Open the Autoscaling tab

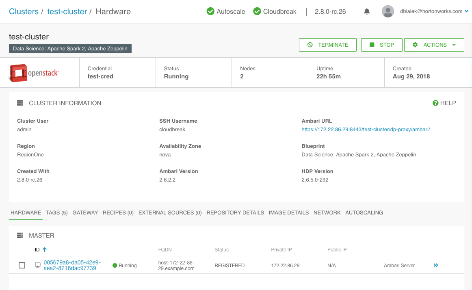364,212
